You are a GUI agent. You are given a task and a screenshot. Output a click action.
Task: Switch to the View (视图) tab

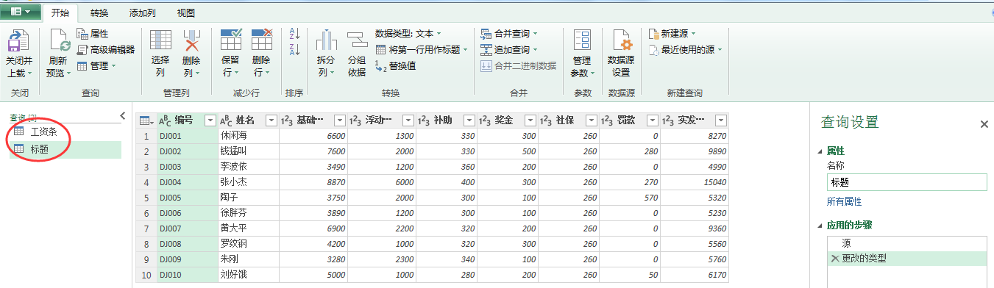(186, 13)
